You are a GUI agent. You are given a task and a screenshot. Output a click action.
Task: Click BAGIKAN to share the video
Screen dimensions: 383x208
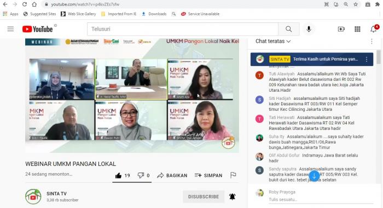pos(172,175)
